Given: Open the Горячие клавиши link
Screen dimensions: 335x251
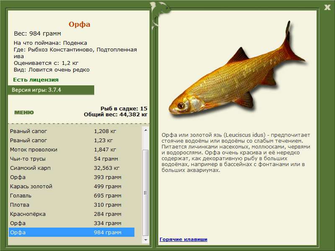Looking at the screenshot, I should coord(183,239).
